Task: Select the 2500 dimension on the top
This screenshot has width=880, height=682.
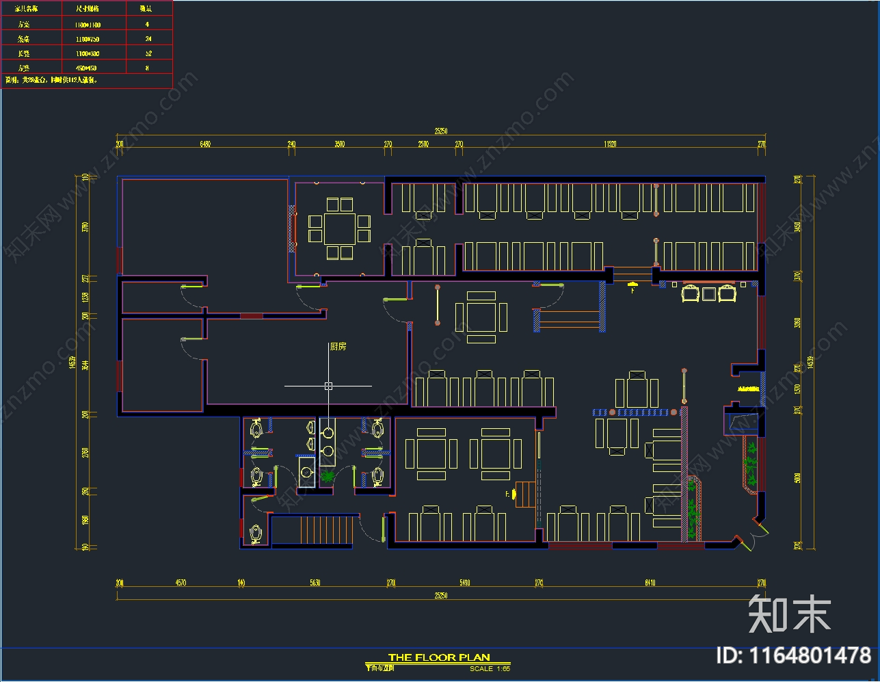Action: (x=423, y=144)
